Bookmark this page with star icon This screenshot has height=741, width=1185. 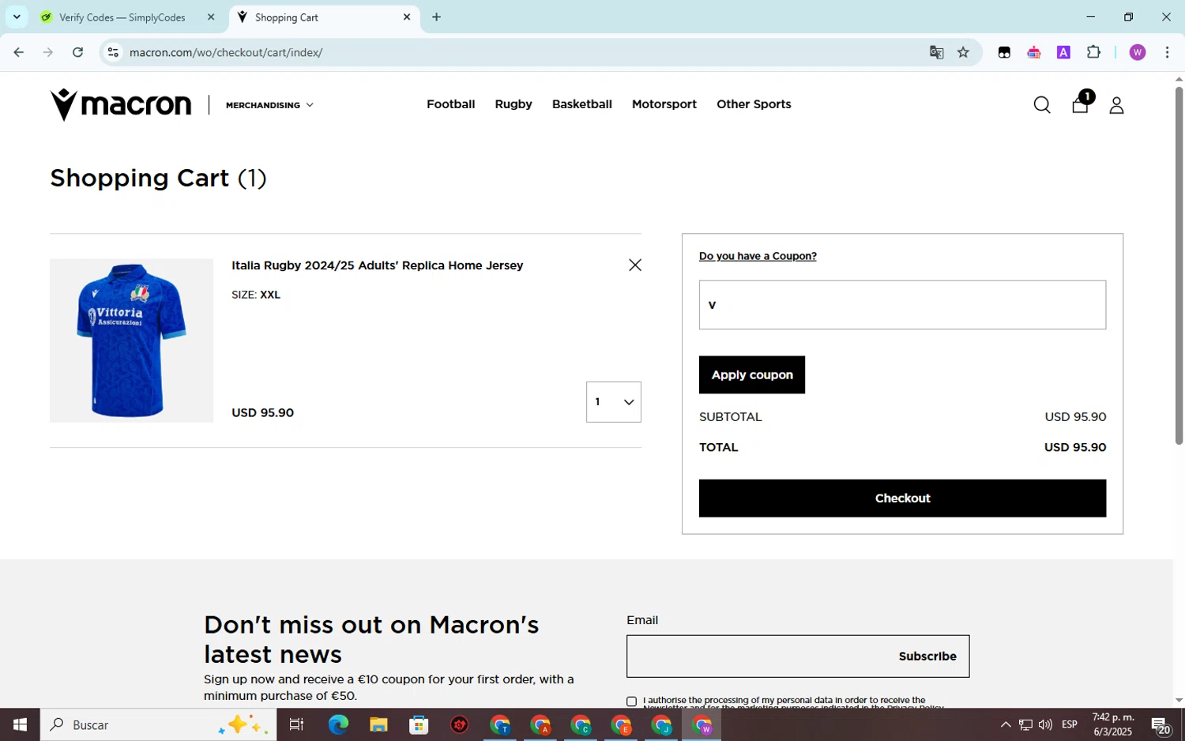(x=963, y=52)
